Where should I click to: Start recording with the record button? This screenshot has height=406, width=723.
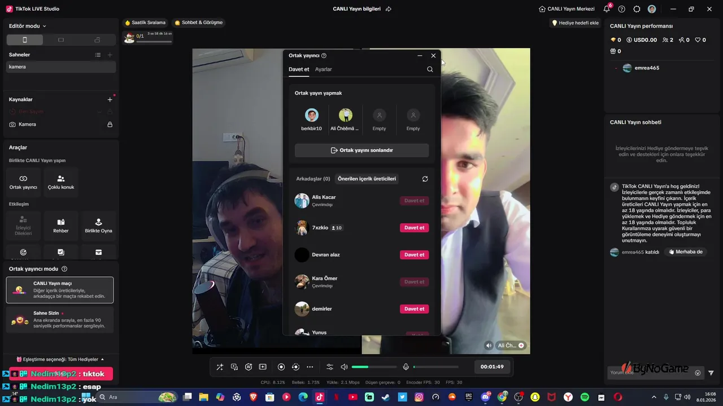(x=281, y=367)
